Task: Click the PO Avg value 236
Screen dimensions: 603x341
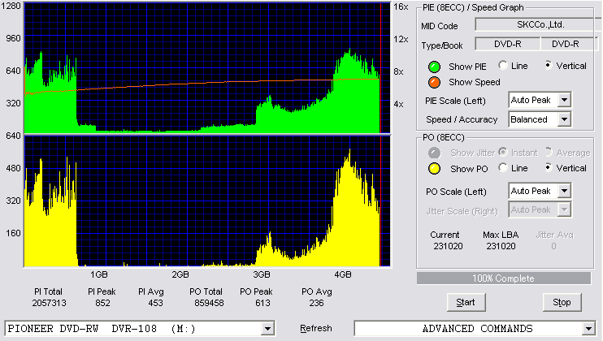Action: 316,303
